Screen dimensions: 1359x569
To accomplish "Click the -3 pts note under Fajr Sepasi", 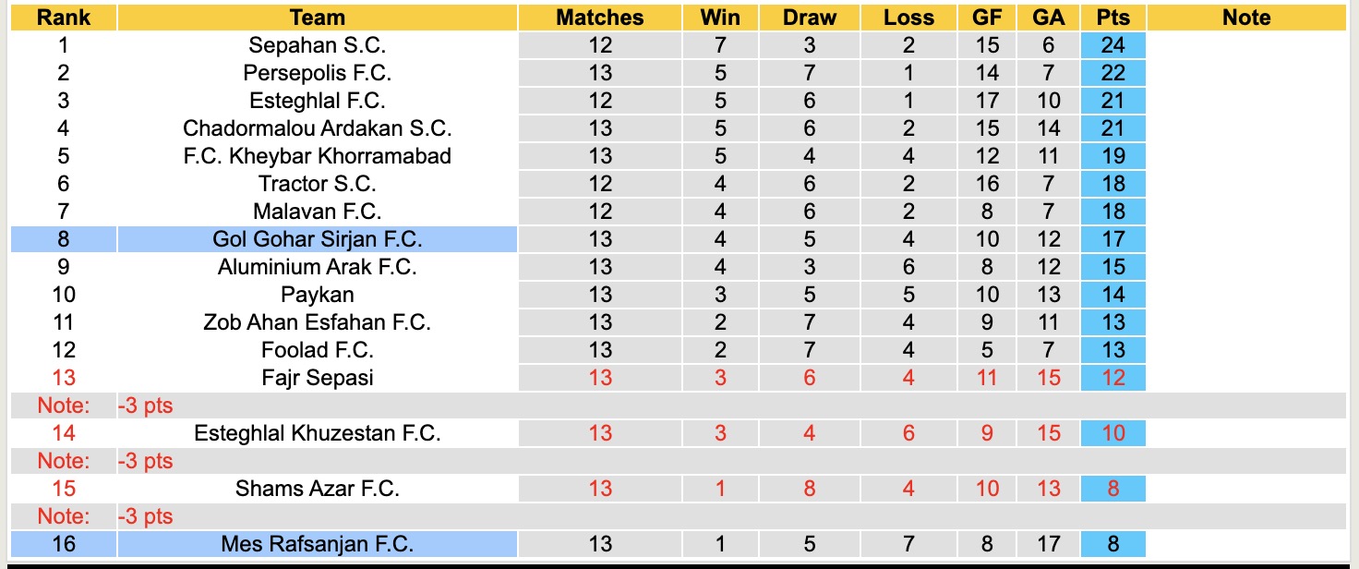I will click(x=146, y=406).
